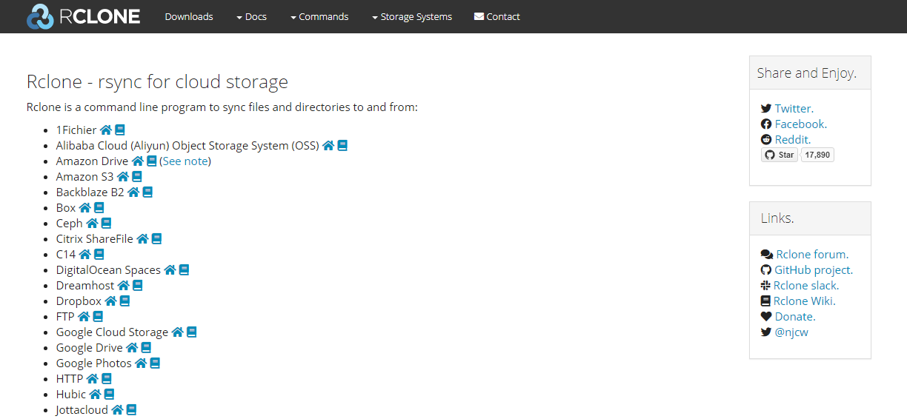
Task: Click the 17,890 stargazers count
Action: [817, 155]
